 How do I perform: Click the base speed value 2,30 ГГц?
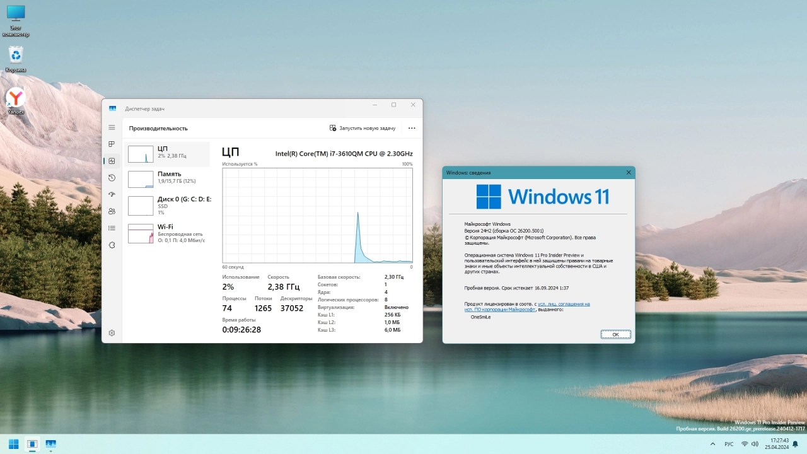(394, 277)
